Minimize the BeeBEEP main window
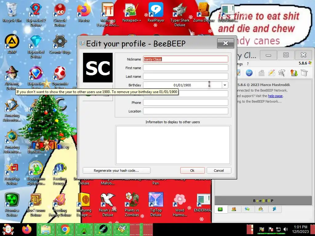Viewport: 315px width, 236px height. [x=268, y=55]
